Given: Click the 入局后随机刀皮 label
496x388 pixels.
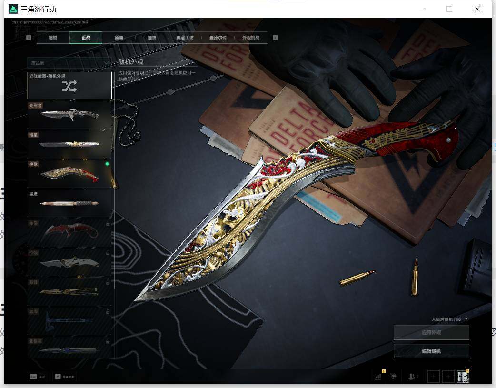Looking at the screenshot, I should (446, 319).
